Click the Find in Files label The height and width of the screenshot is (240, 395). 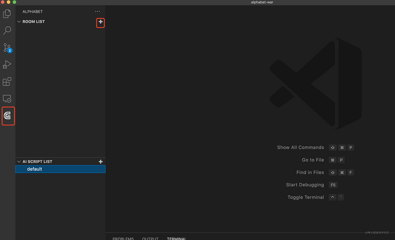(x=310, y=172)
